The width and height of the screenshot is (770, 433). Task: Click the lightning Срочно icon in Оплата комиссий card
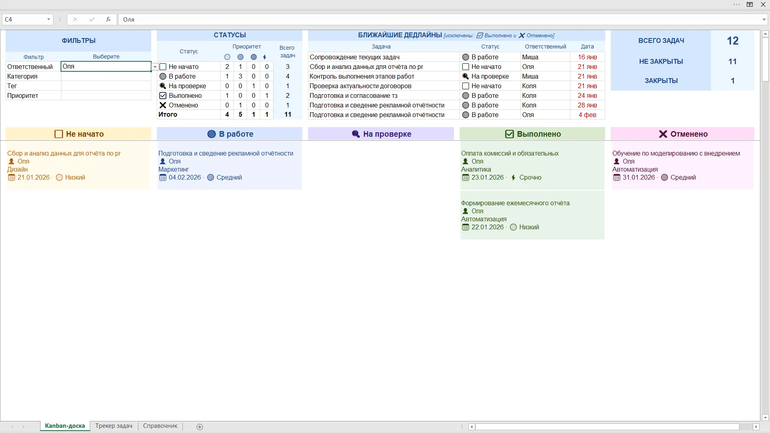513,178
